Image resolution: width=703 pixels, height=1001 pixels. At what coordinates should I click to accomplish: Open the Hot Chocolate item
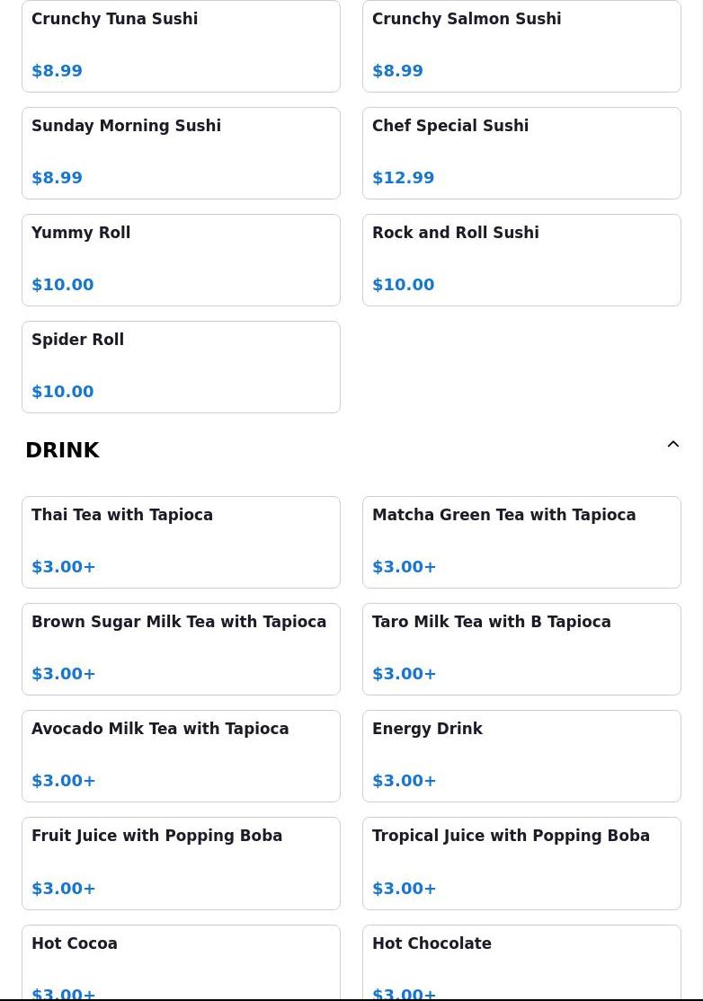(521, 962)
